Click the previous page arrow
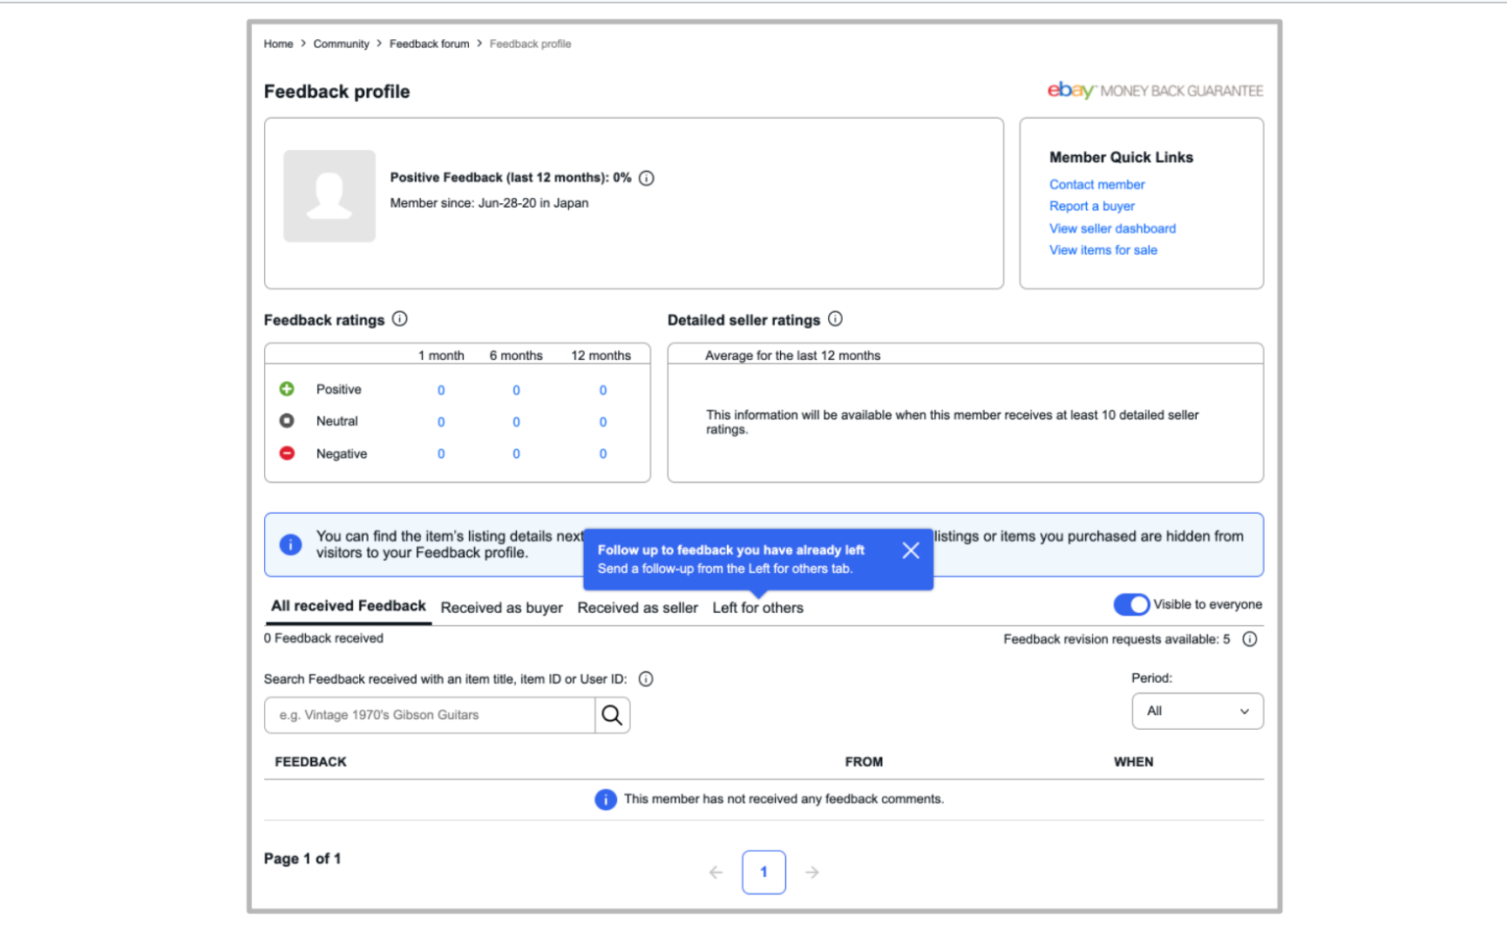Viewport: 1507px width, 926px height. 716,872
